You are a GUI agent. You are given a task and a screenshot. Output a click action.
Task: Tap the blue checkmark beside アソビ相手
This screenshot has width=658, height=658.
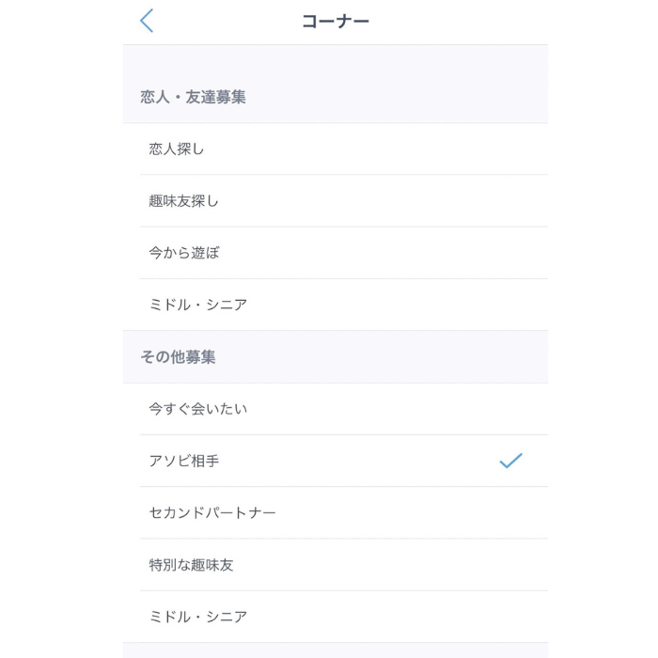click(x=510, y=461)
